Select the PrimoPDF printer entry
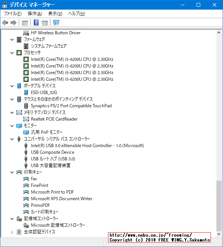Image resolution: width=223 pixels, height=247 pixels. [x=40, y=205]
